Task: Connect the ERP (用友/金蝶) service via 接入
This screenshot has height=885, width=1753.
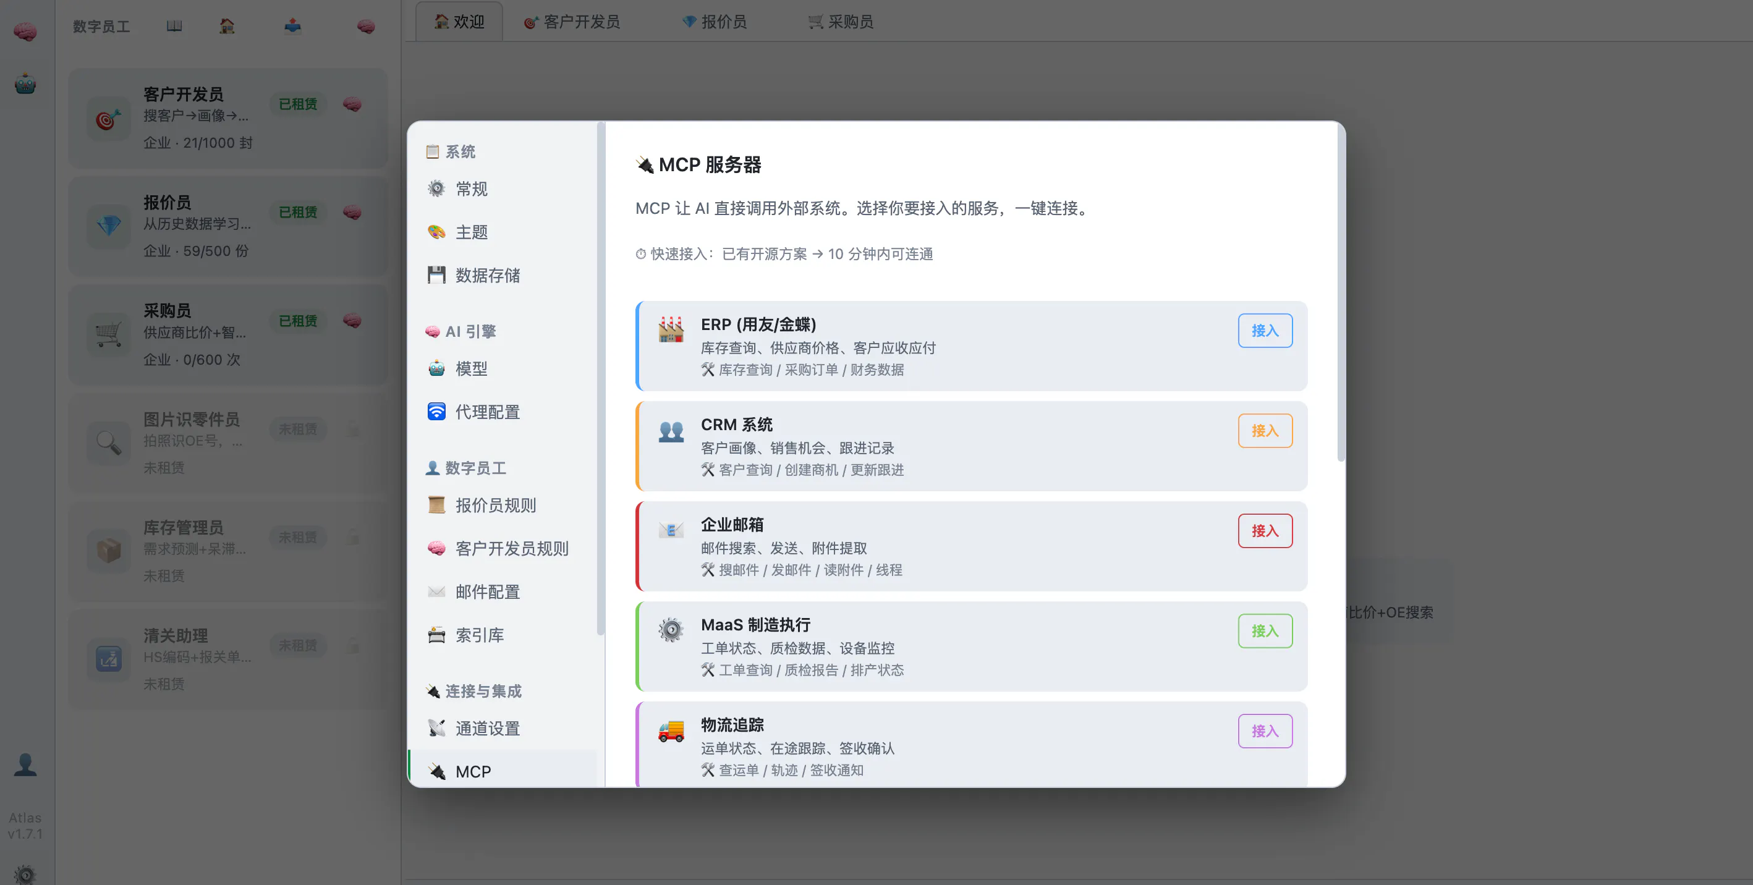Action: click(1265, 331)
